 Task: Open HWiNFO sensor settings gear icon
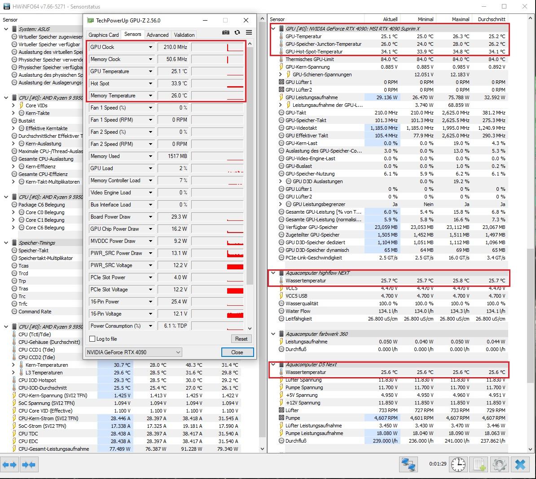(500, 464)
